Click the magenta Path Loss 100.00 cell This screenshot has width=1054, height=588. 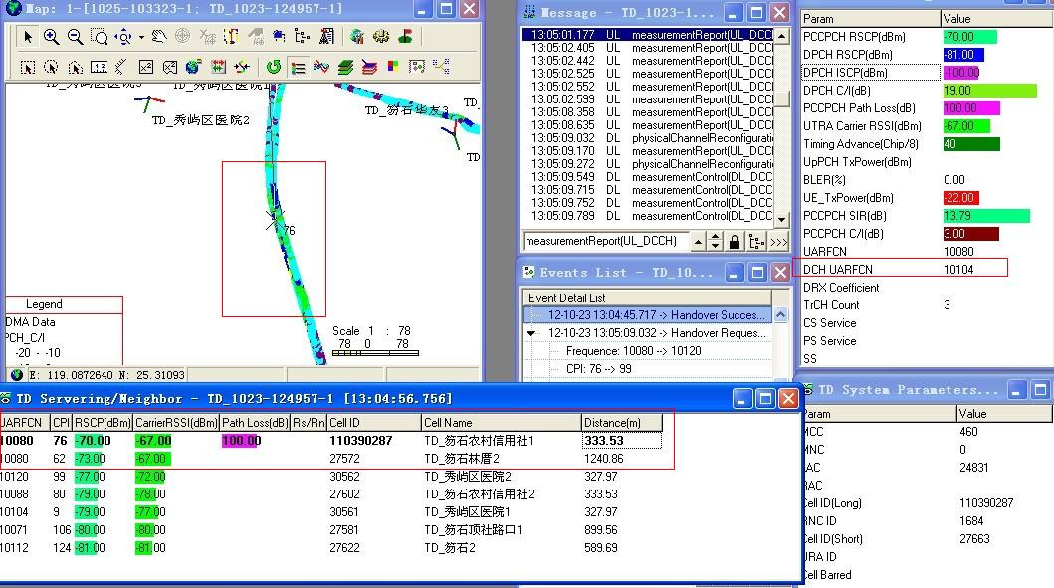(241, 441)
